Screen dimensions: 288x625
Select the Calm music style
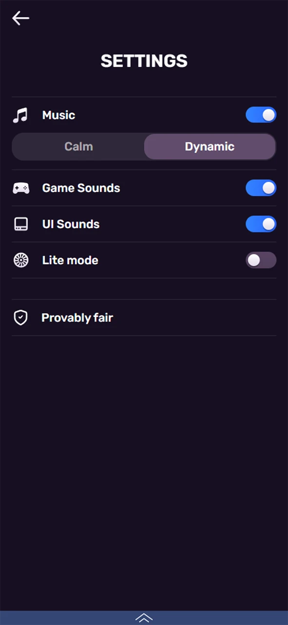tap(78, 146)
